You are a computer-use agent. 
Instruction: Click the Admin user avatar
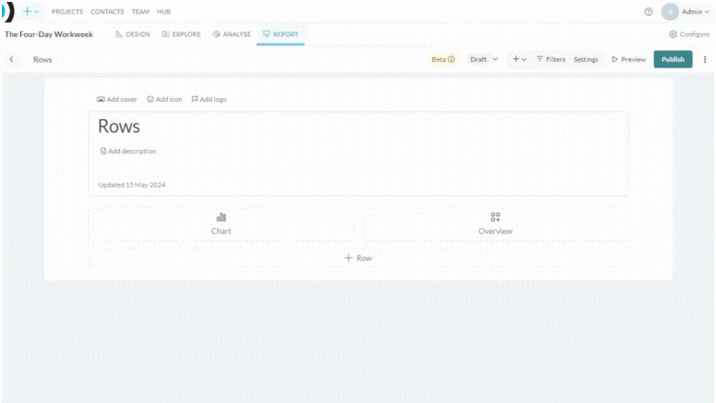pos(669,12)
